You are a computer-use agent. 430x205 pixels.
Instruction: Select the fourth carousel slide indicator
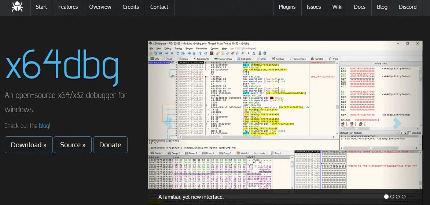[x=404, y=197]
